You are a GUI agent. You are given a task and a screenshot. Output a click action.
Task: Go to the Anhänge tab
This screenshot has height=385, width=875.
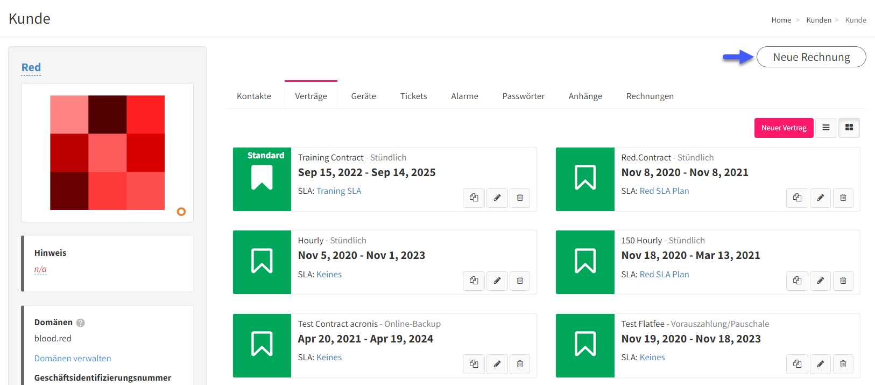585,96
